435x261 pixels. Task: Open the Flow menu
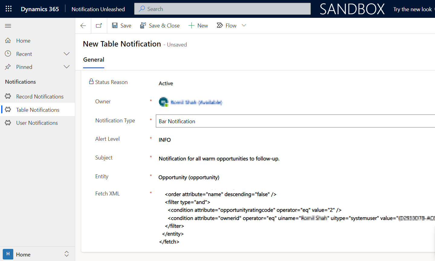(227, 26)
